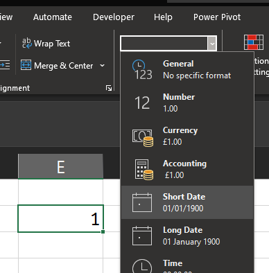This screenshot has width=269, height=273.
Task: Open the Automate ribbon tab
Action: [x=53, y=17]
